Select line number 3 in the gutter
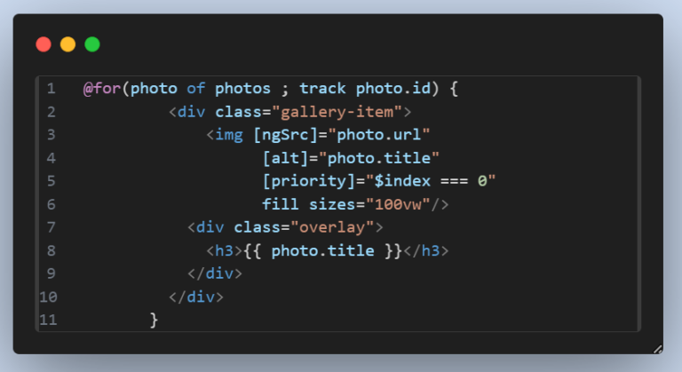The width and height of the screenshot is (682, 372). coord(51,135)
